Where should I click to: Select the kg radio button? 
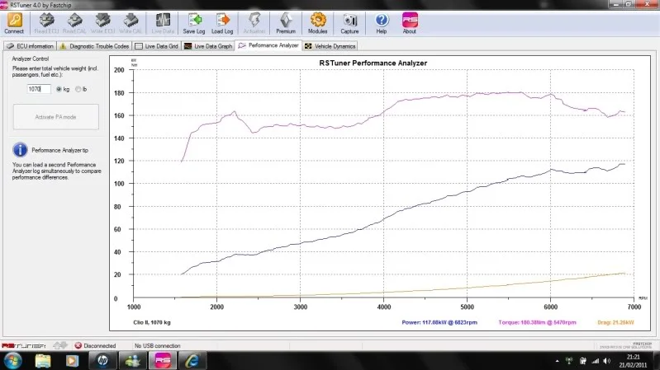[59, 89]
